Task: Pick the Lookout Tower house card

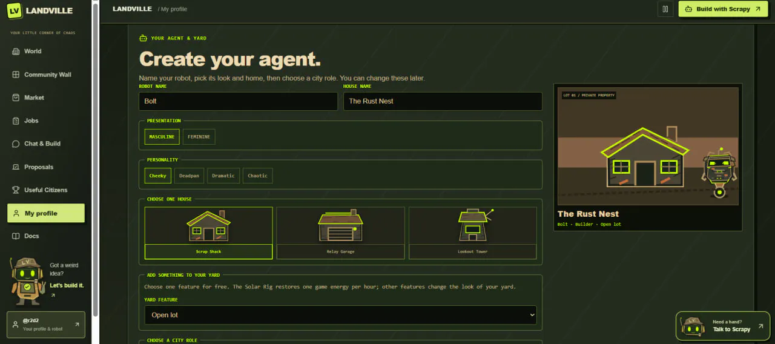Action: 472,233
